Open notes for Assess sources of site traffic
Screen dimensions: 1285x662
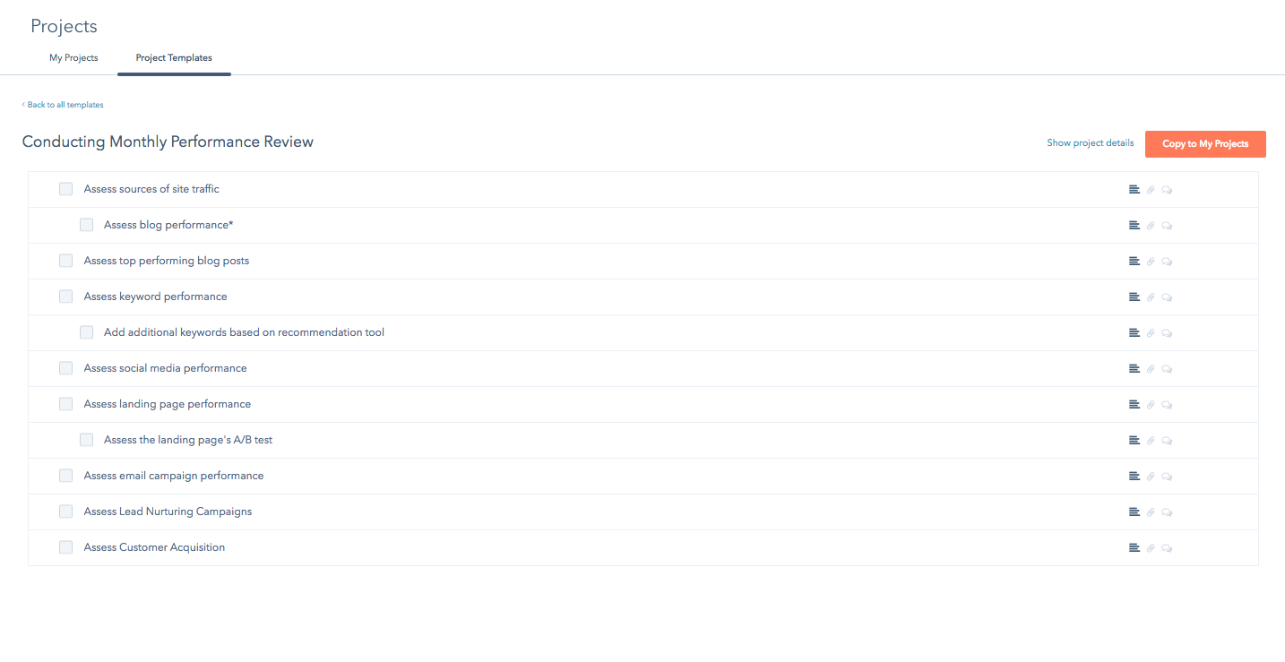1134,189
